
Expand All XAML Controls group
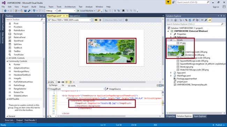click(x=7, y=58)
